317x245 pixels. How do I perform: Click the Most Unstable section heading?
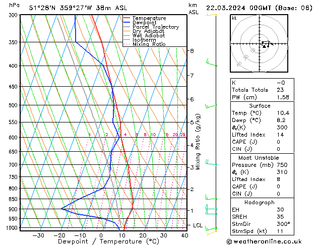tap(259, 158)
